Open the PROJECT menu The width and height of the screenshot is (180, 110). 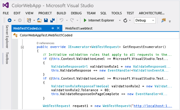[45, 13]
